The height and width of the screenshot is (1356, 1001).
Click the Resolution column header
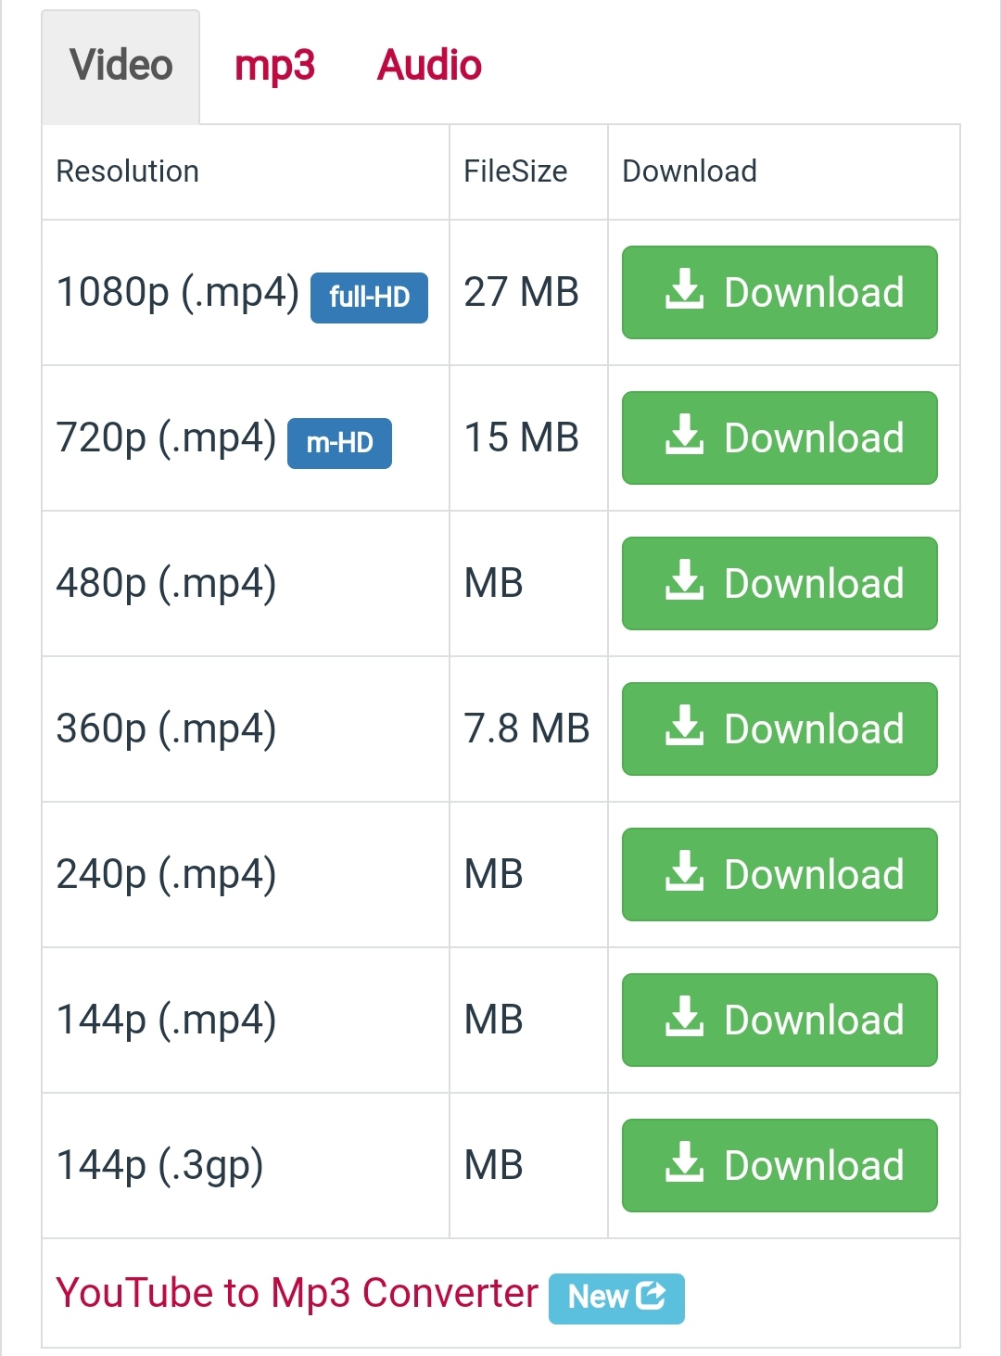(128, 171)
